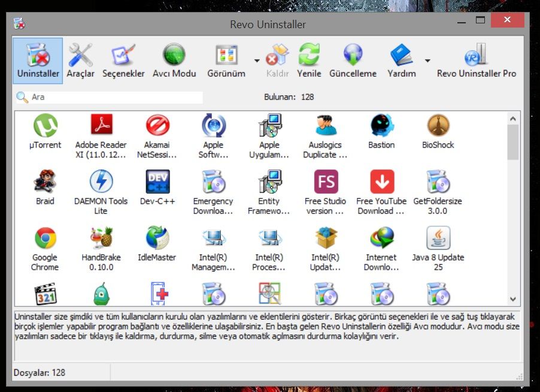Close the Revo Uninstaller window
The image size is (540, 392).
pyautogui.click(x=507, y=20)
